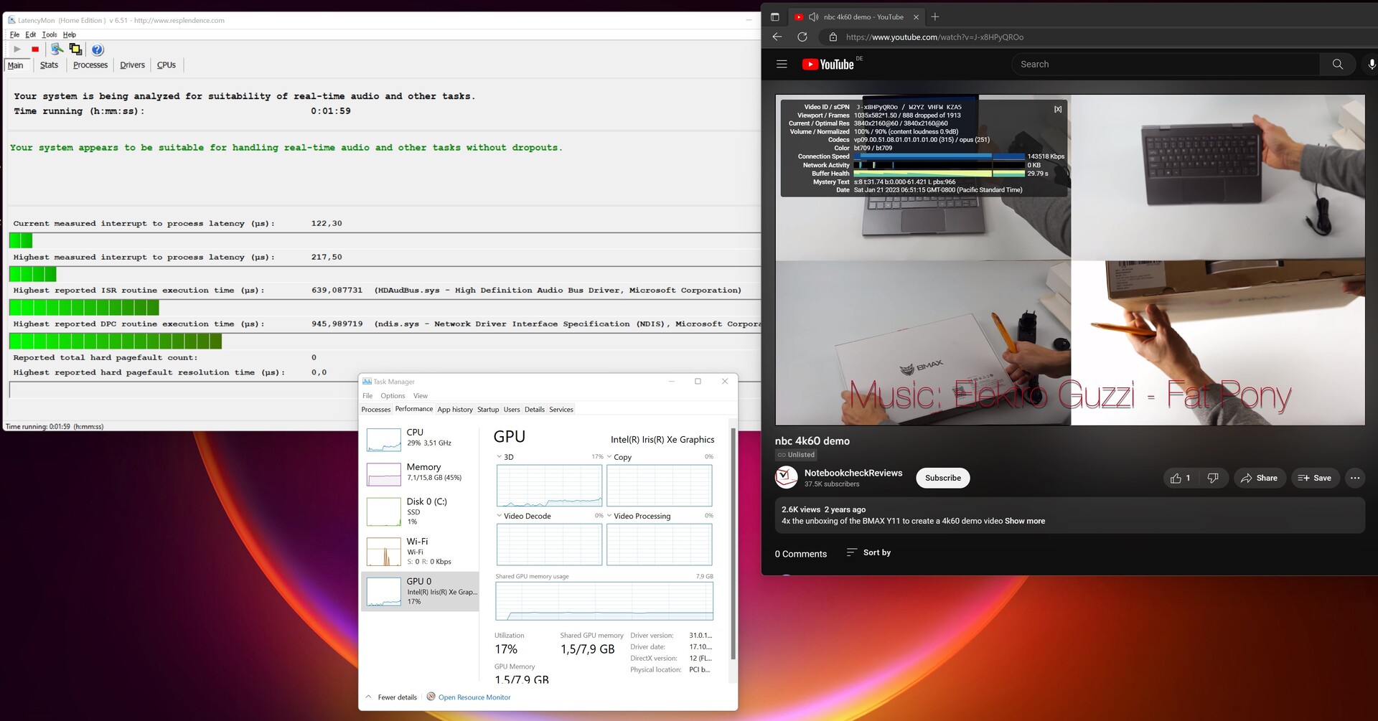Viewport: 1378px width, 721px height.
Task: Click Task Manager vertical scrollbar
Action: coord(733,543)
